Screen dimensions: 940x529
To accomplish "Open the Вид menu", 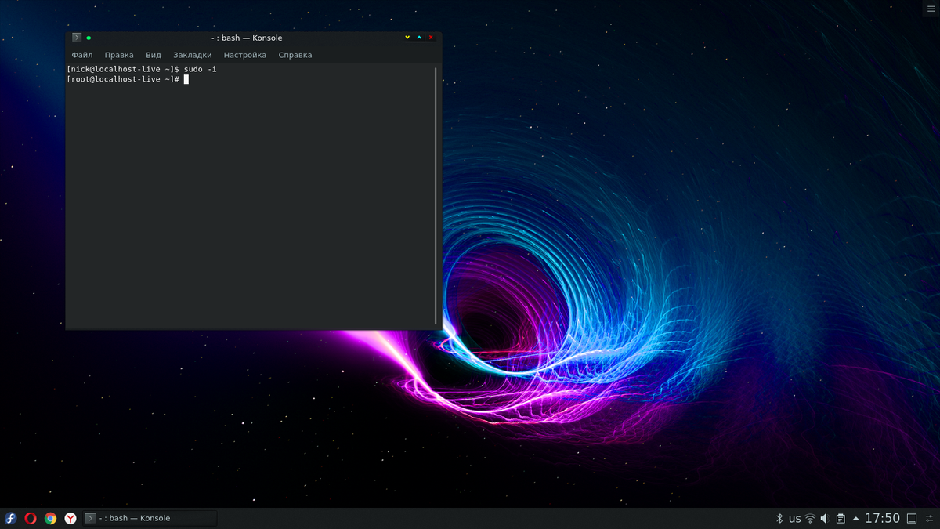I will (154, 55).
